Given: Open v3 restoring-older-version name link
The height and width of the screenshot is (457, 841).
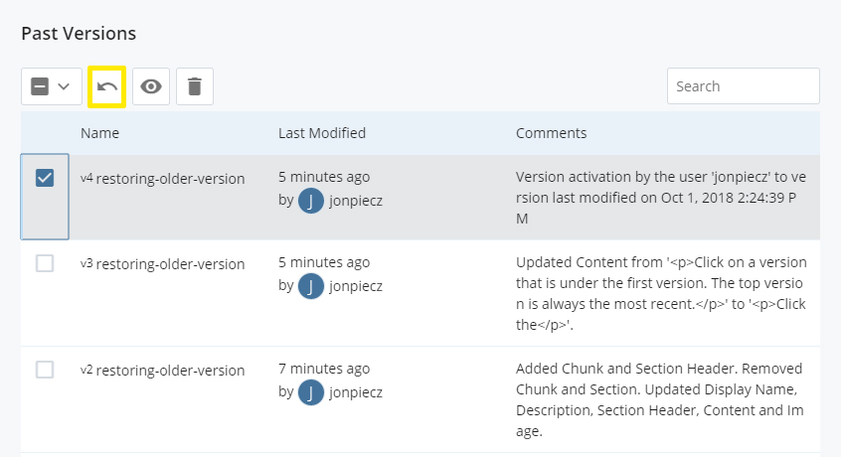Looking at the screenshot, I should 162,264.
